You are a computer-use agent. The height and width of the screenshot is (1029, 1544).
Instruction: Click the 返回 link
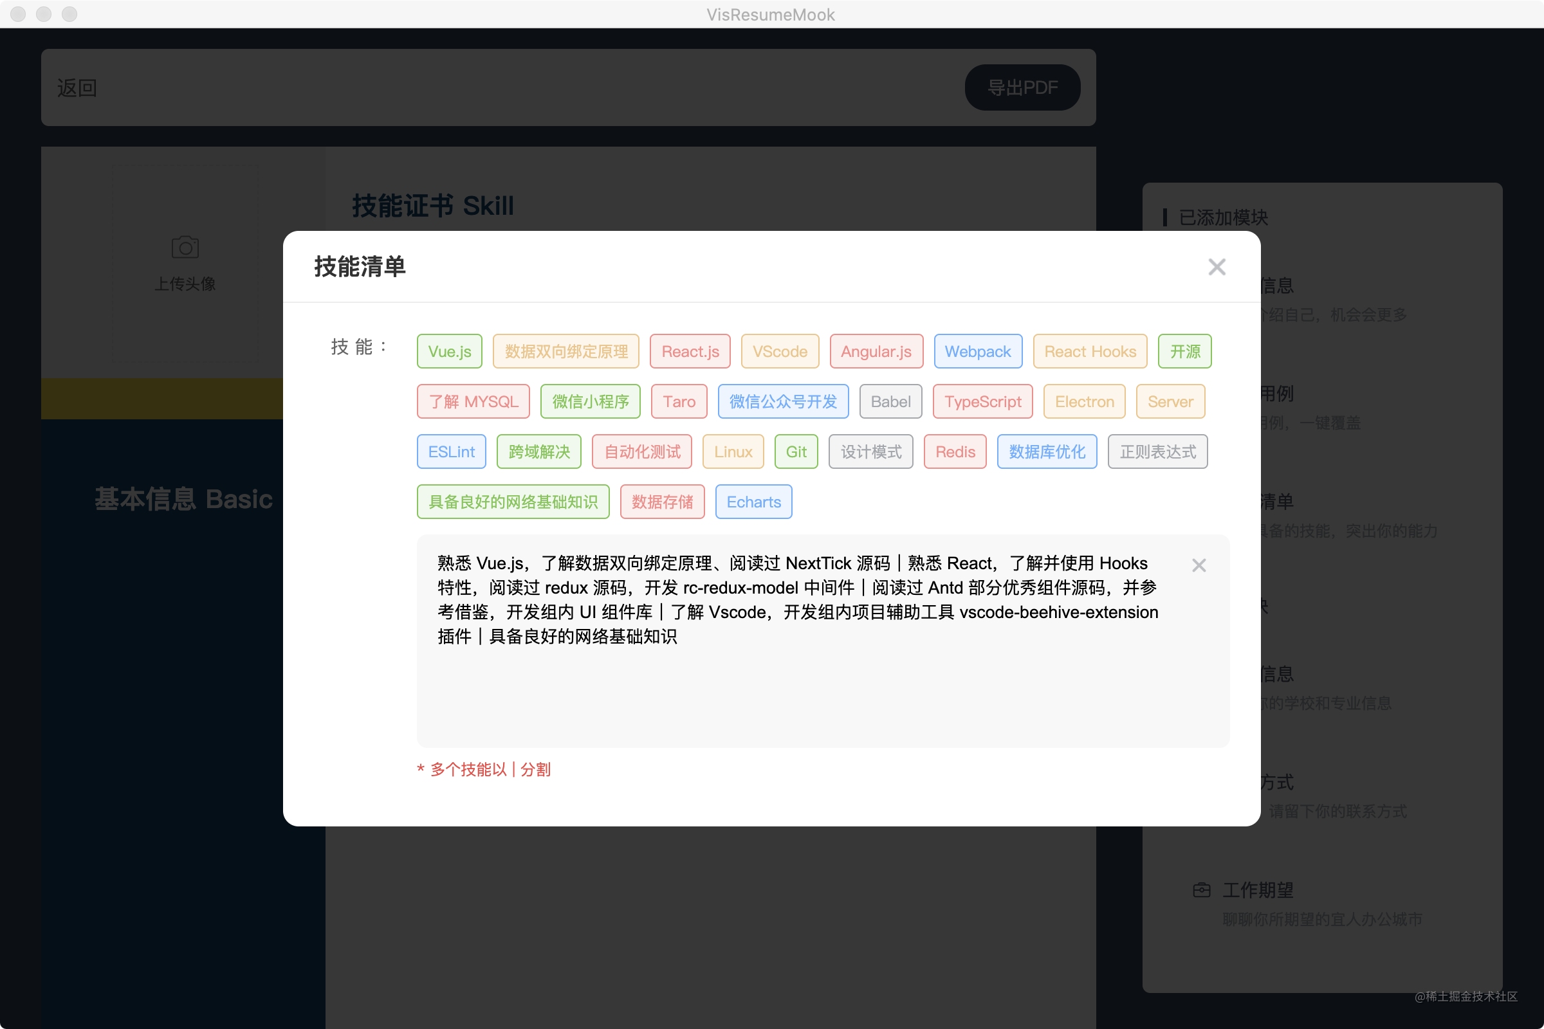77,87
